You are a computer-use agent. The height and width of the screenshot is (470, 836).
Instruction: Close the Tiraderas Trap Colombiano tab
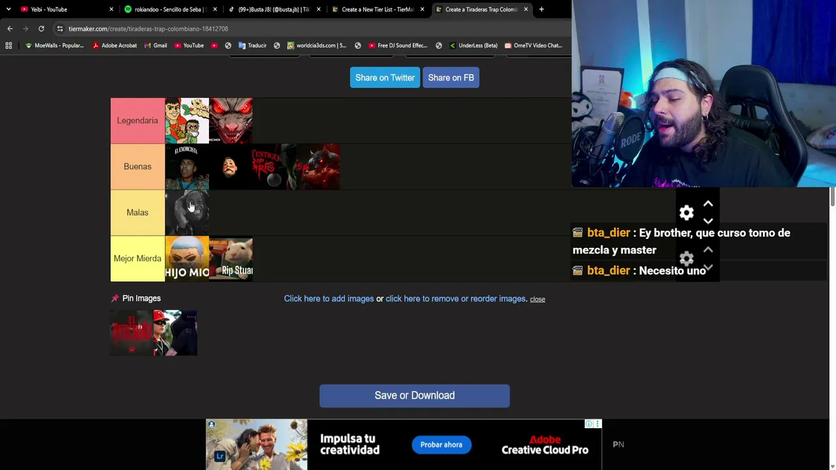click(526, 9)
